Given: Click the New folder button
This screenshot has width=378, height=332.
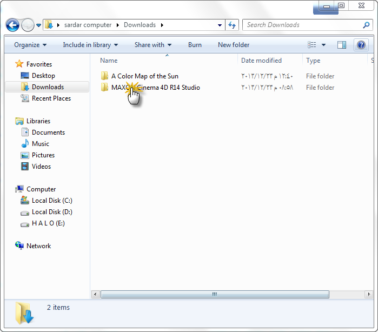Looking at the screenshot, I should 234,45.
